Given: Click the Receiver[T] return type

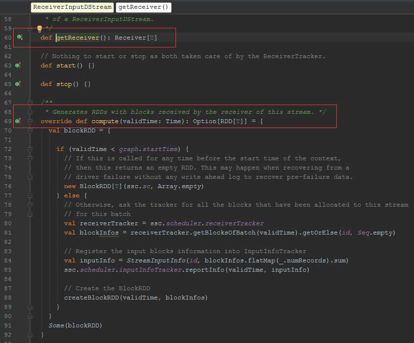Looking at the screenshot, I should pos(136,38).
